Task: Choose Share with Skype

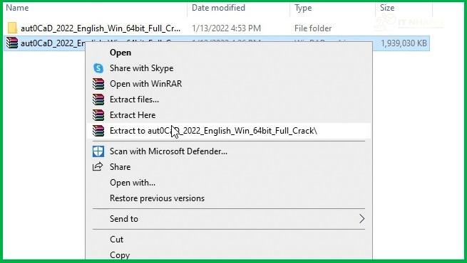Action: click(x=141, y=68)
